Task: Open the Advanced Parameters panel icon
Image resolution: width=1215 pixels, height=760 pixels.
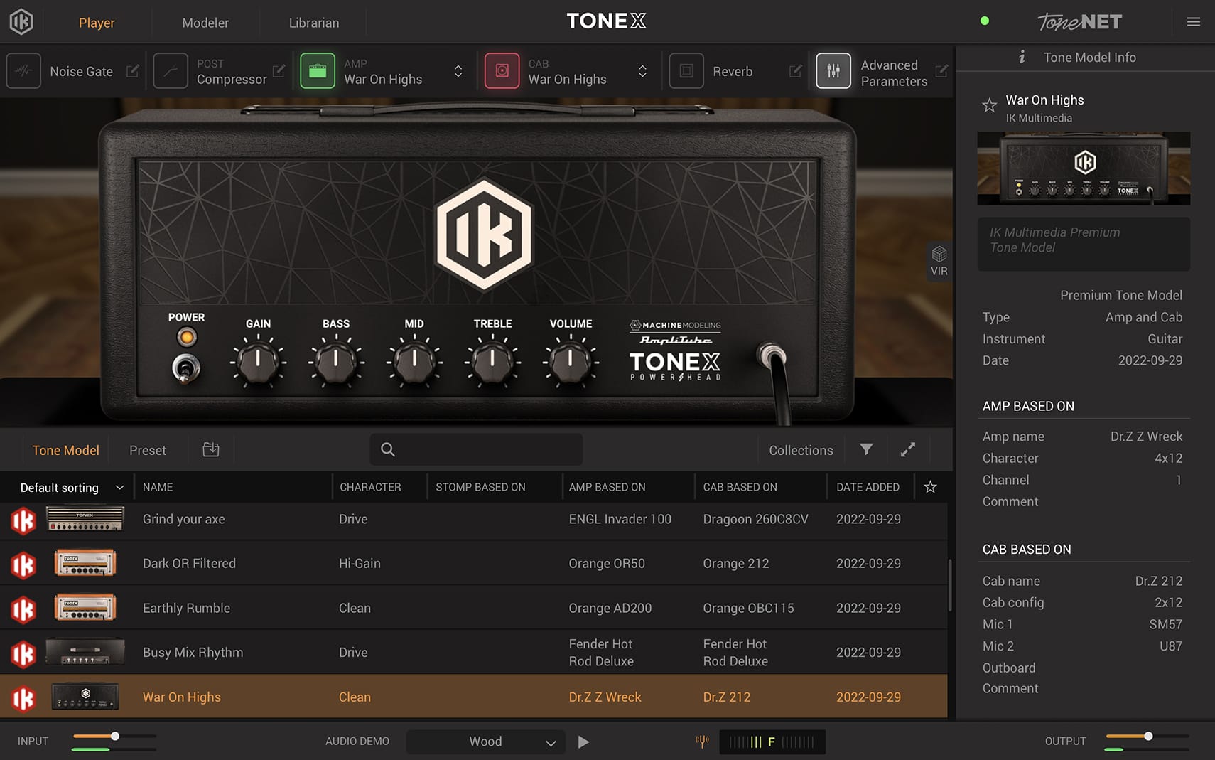Action: pos(833,70)
